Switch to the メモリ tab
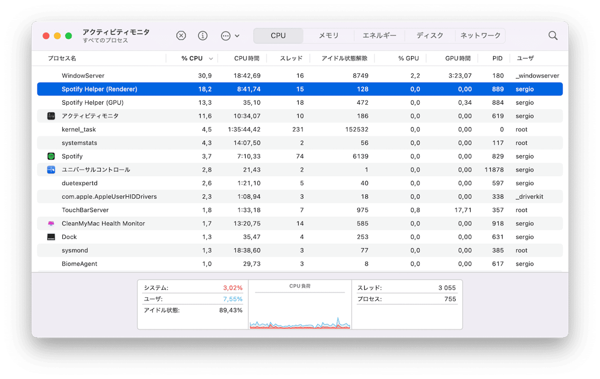 coord(329,35)
